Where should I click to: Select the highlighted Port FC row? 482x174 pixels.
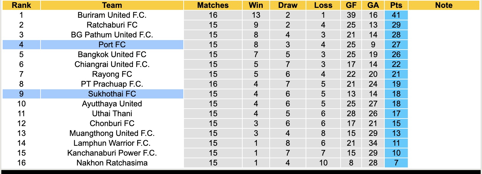(x=112, y=45)
